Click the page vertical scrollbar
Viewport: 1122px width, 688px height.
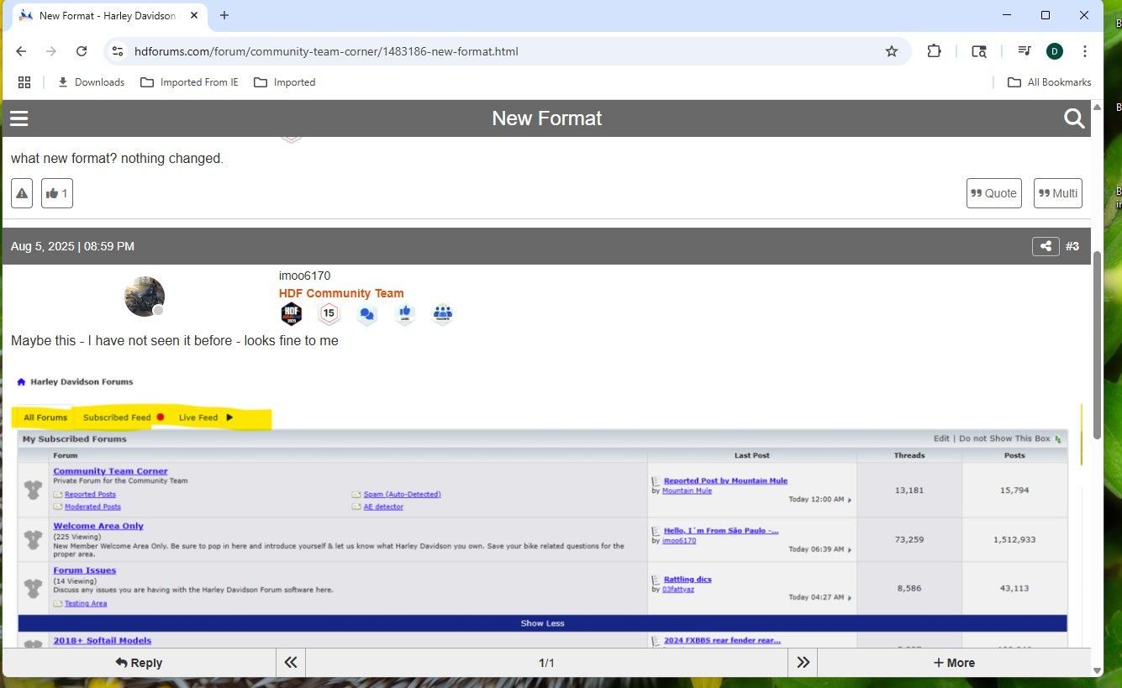pyautogui.click(x=1097, y=344)
